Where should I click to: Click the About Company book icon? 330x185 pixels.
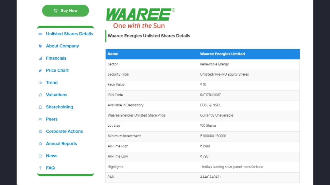pyautogui.click(x=40, y=46)
